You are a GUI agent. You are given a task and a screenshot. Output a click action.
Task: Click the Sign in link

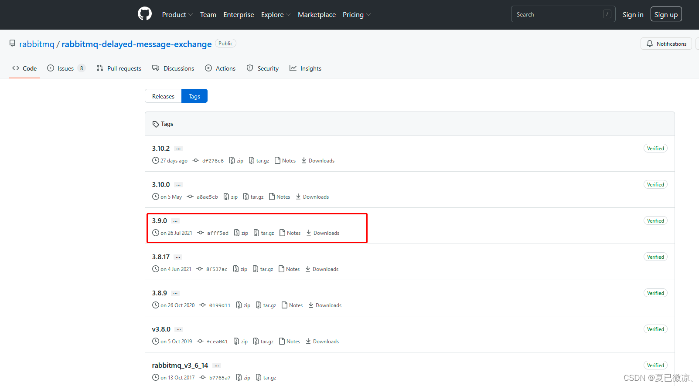[x=633, y=14]
